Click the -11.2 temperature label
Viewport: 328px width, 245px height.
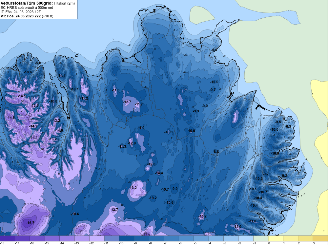pyautogui.click(x=84, y=98)
